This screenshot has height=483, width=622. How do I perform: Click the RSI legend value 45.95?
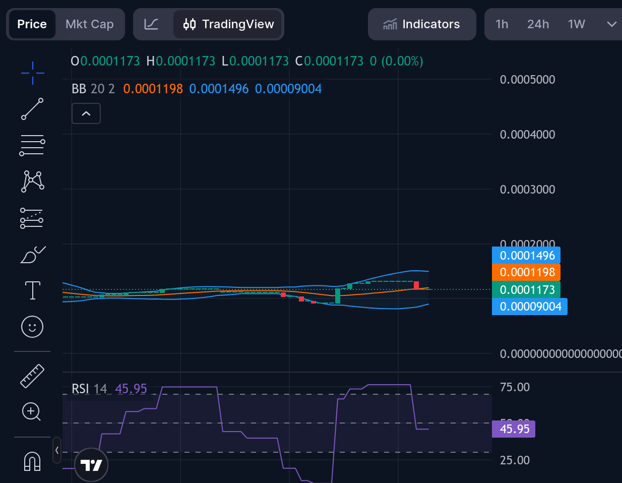131,389
